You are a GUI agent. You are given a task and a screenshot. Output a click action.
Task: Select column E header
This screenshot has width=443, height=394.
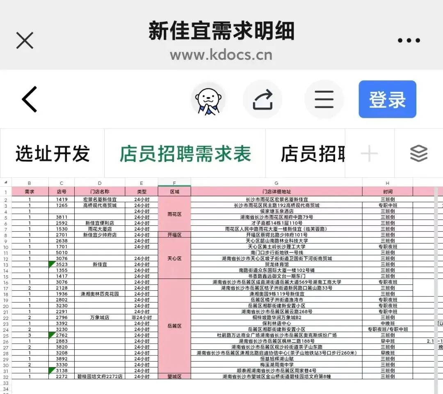click(142, 183)
